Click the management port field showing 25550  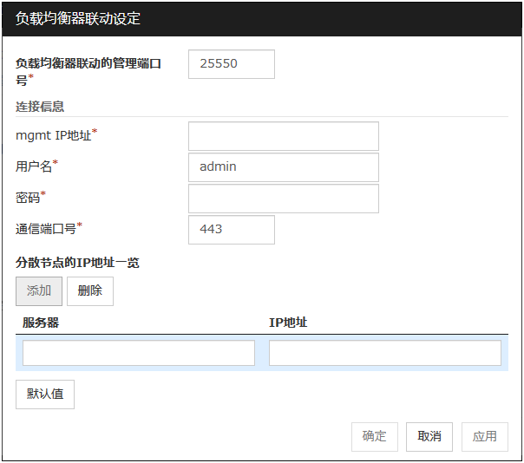(x=231, y=64)
